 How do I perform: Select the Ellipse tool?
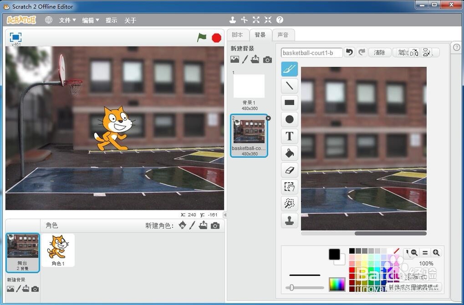[289, 120]
